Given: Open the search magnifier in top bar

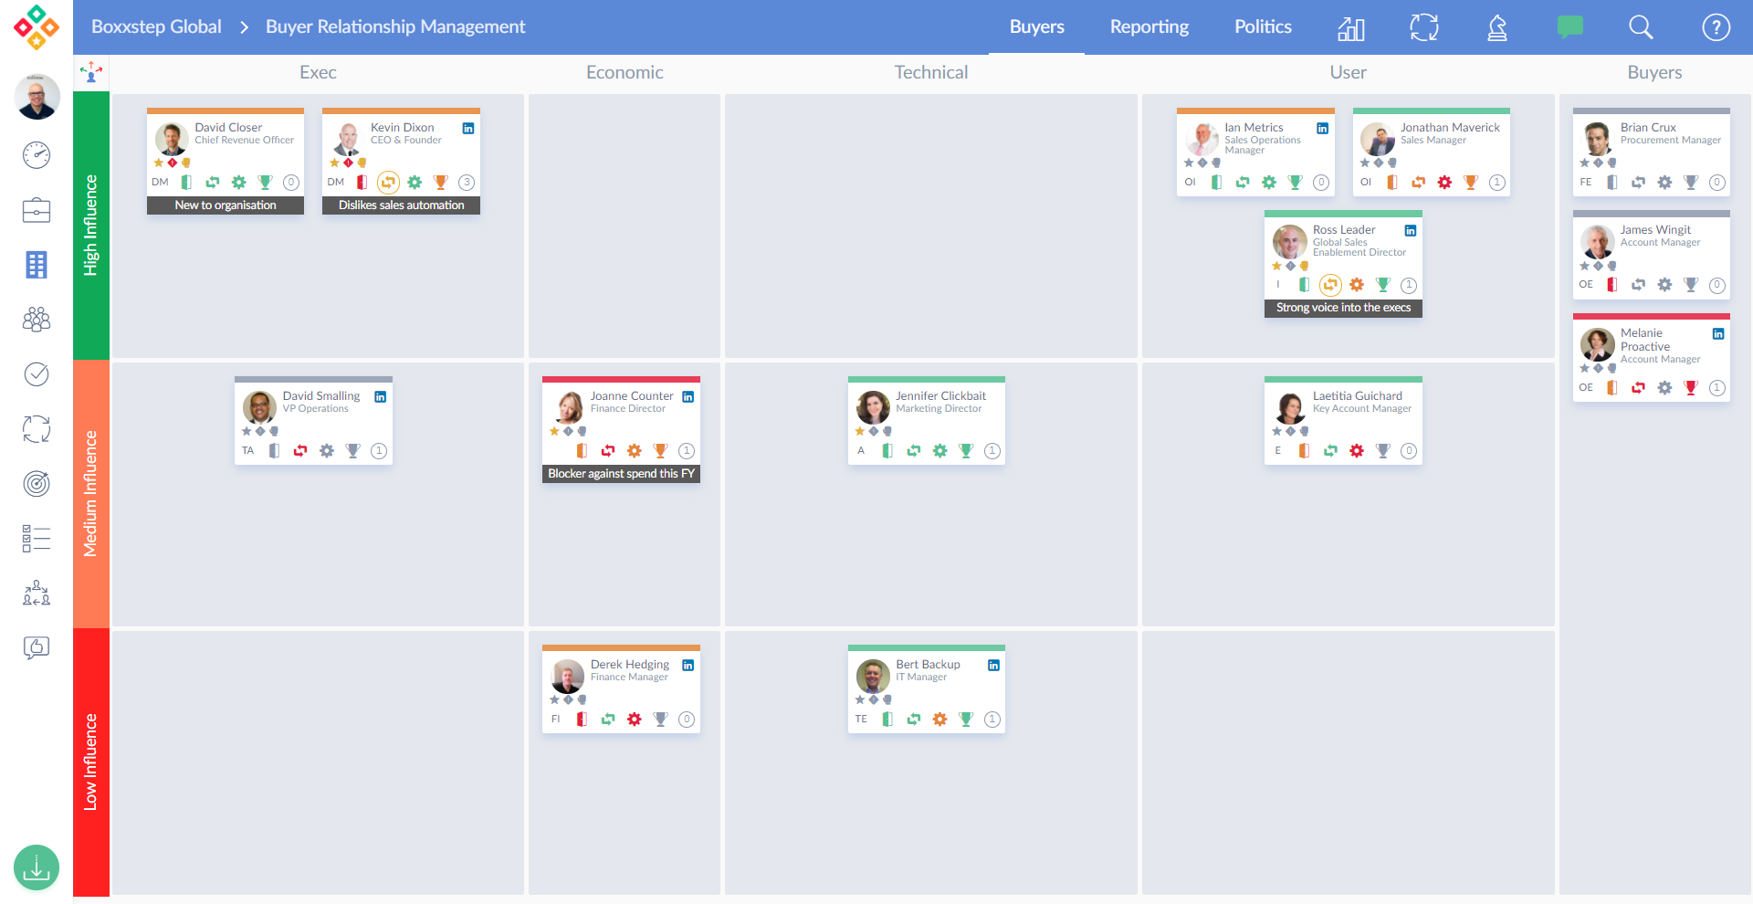Looking at the screenshot, I should click(x=1641, y=27).
